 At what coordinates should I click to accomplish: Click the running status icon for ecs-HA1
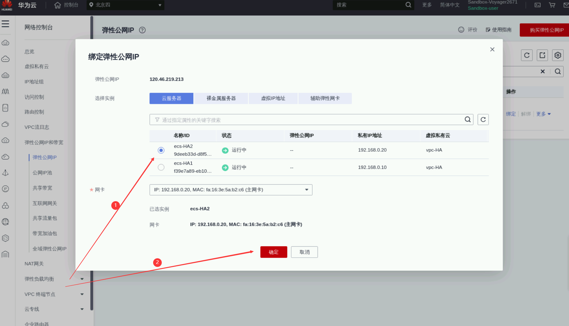pyautogui.click(x=225, y=168)
